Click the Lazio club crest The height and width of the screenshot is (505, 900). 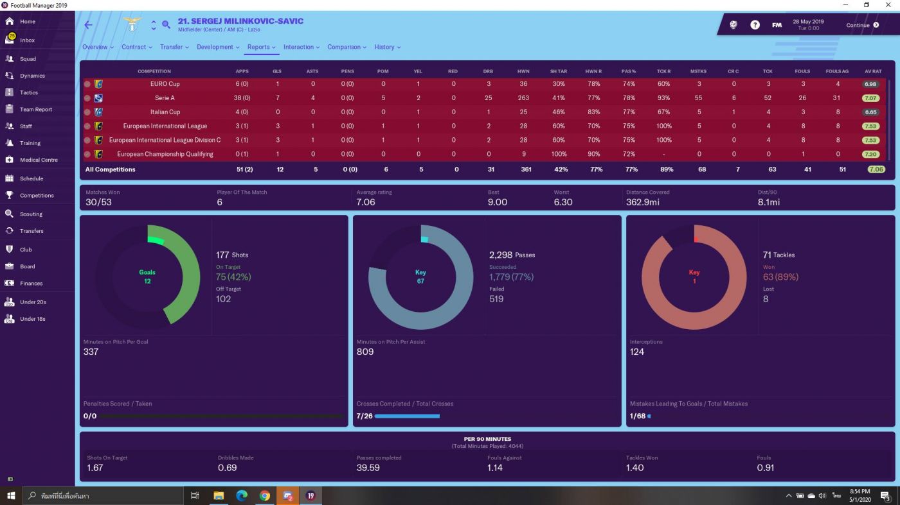[x=132, y=25]
